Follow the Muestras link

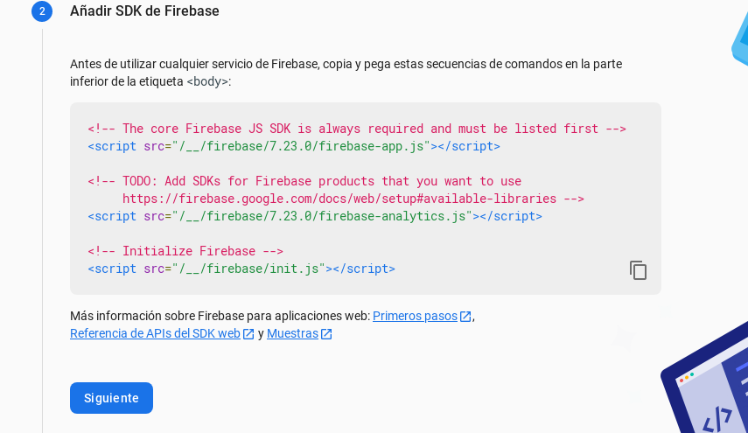(x=292, y=333)
